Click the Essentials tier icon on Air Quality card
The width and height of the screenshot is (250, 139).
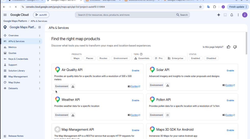(73, 86)
